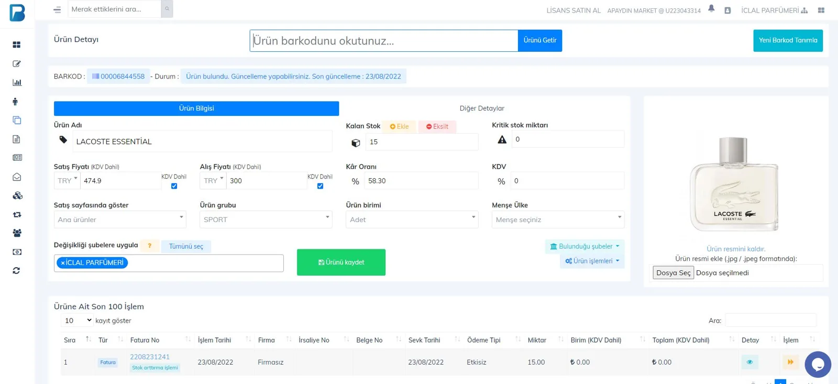Open the chat support bubble
Image resolution: width=838 pixels, height=384 pixels.
click(x=818, y=364)
